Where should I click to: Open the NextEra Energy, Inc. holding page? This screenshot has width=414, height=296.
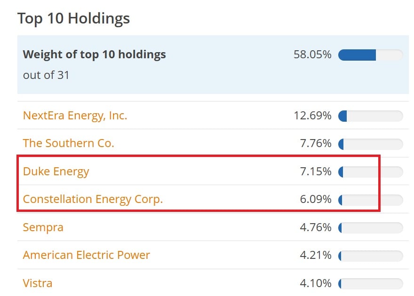[x=75, y=116]
